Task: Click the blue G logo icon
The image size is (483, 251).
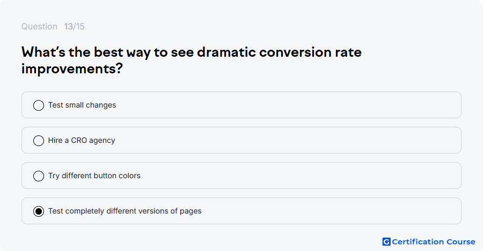Action: coord(386,242)
